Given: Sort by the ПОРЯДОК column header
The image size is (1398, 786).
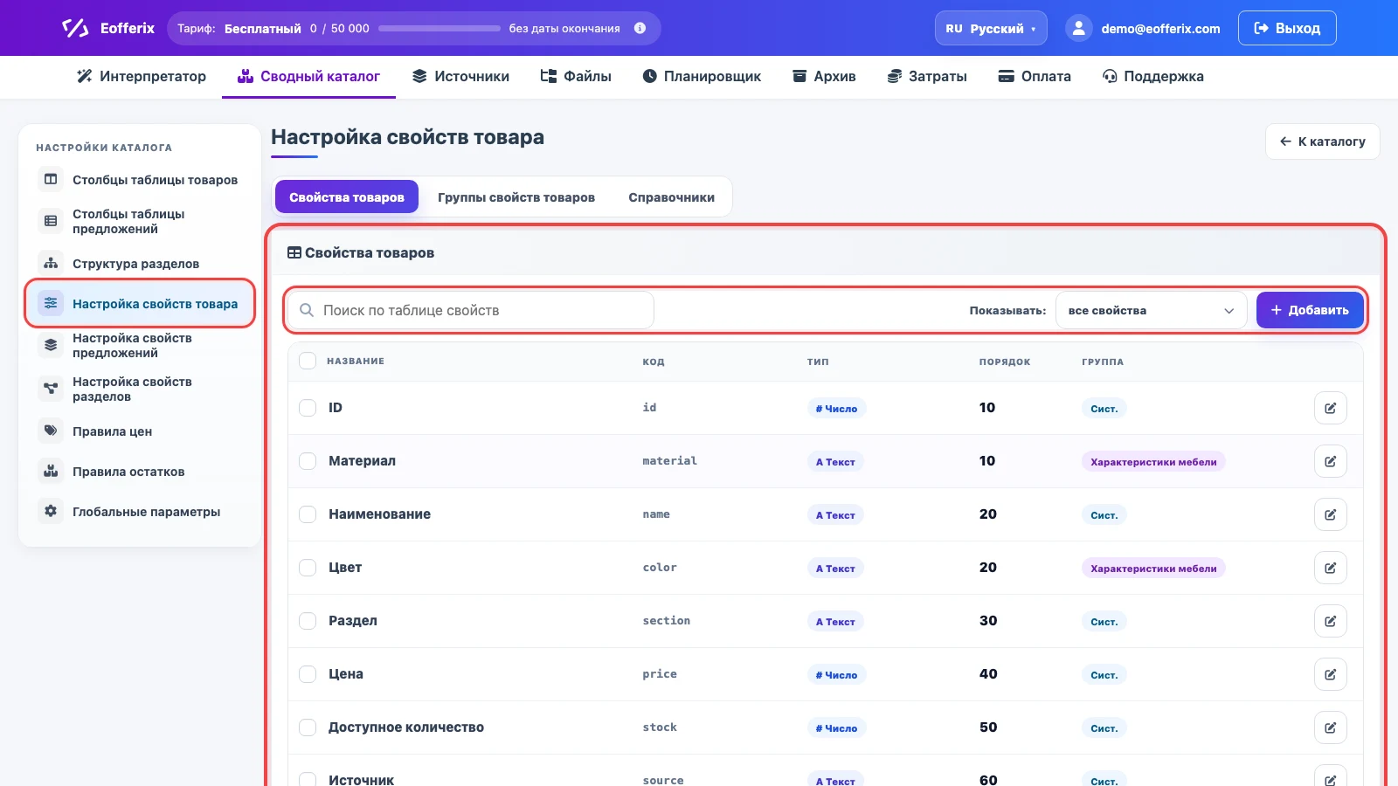Looking at the screenshot, I should point(1005,362).
